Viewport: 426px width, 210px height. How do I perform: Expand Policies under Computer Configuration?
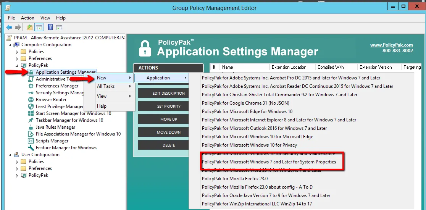(x=17, y=52)
